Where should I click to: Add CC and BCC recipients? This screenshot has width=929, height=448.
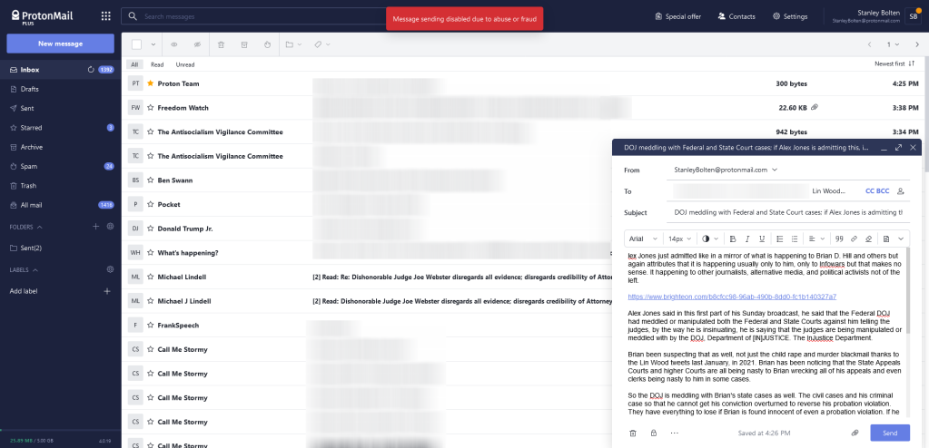coord(877,191)
